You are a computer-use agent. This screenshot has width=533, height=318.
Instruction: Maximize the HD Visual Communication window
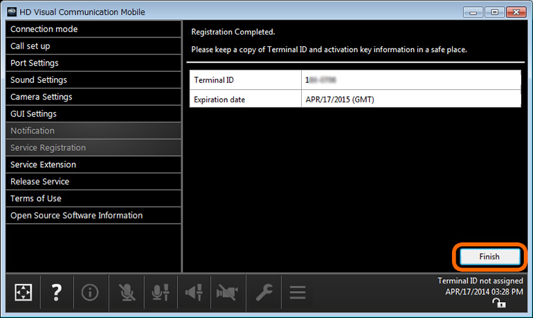click(494, 12)
